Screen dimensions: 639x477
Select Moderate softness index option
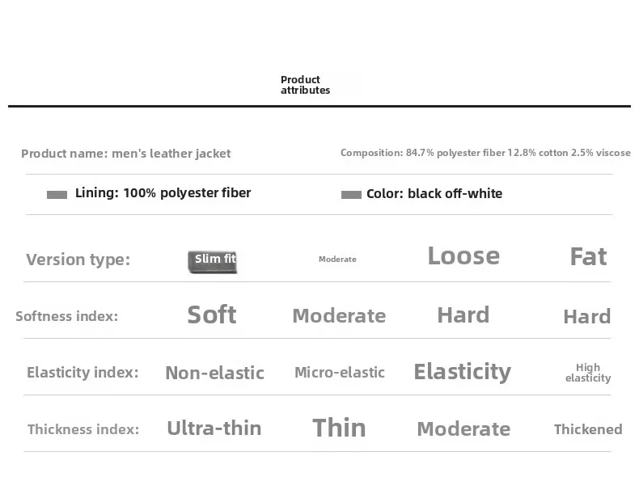[339, 316]
